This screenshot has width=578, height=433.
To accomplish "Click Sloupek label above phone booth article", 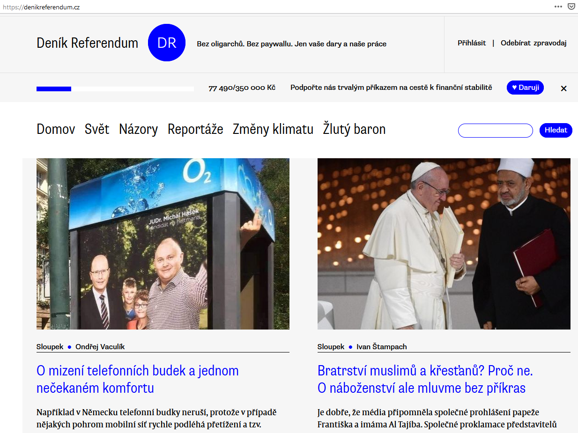I will [50, 347].
